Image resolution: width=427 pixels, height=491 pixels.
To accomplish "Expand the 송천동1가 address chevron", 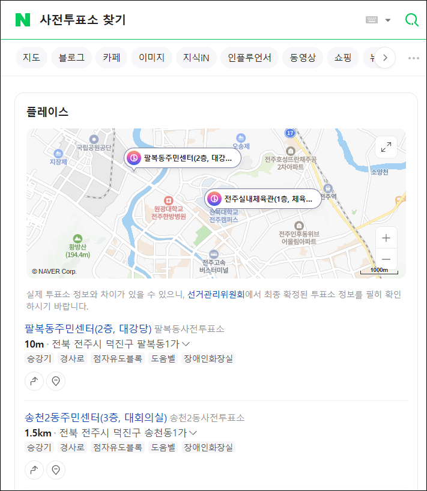I will [193, 433].
